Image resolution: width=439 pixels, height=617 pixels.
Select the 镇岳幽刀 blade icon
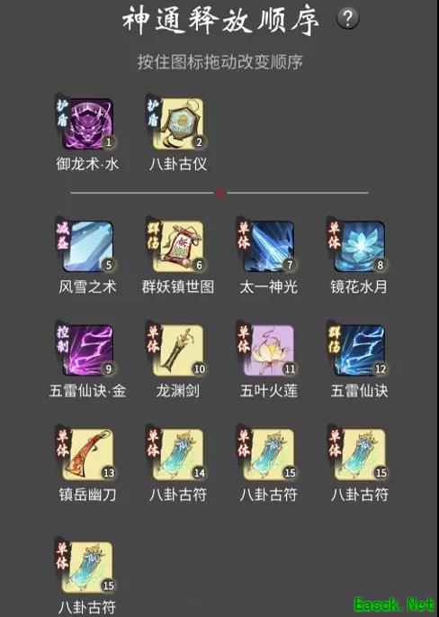click(87, 455)
